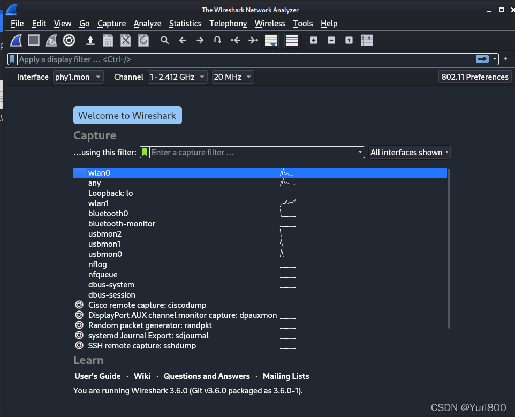
Task: Expand the display filter history dropdown
Action: (494, 59)
